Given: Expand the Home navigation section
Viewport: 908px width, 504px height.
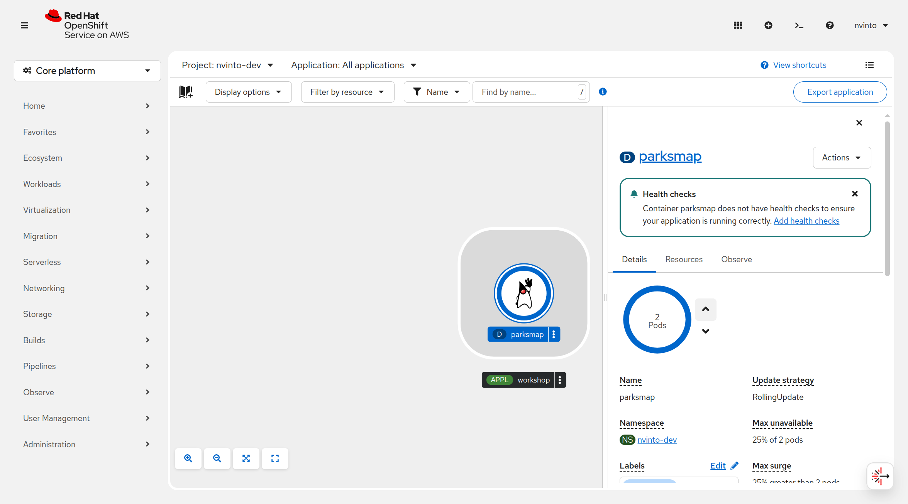Looking at the screenshot, I should coord(87,106).
